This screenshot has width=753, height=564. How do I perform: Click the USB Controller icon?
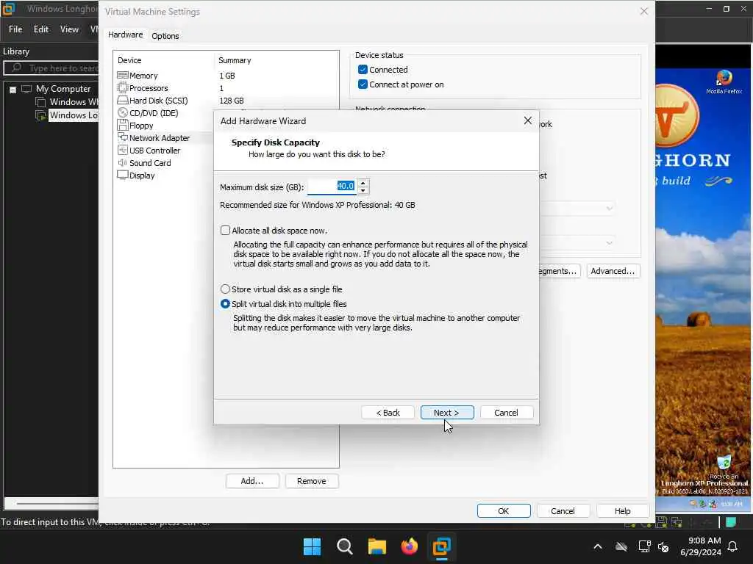click(x=123, y=150)
